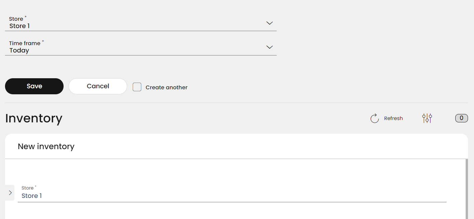The image size is (474, 219).
Task: Click the Inventory section heading
Action: tap(34, 118)
